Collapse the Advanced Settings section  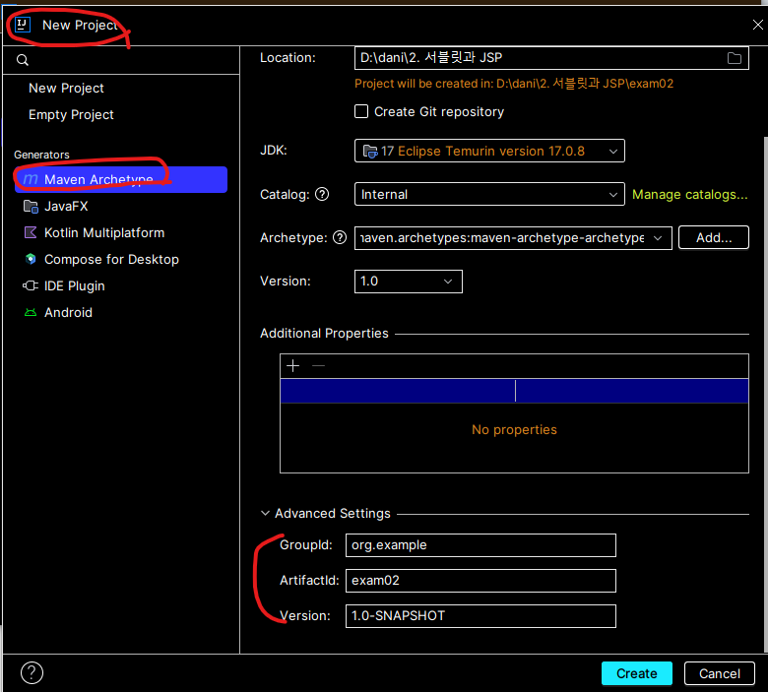(265, 513)
